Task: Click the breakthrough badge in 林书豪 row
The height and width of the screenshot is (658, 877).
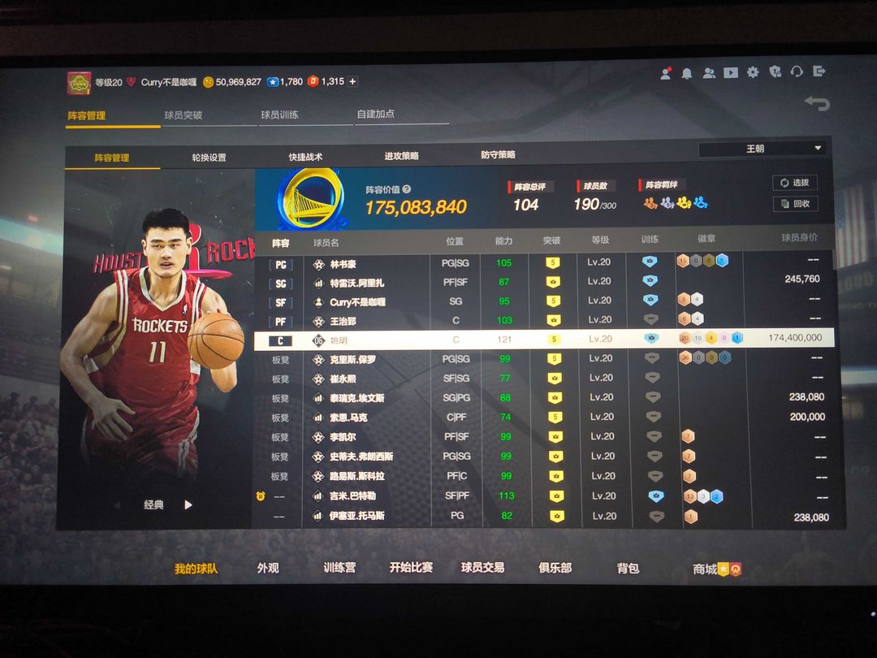Action: click(553, 262)
